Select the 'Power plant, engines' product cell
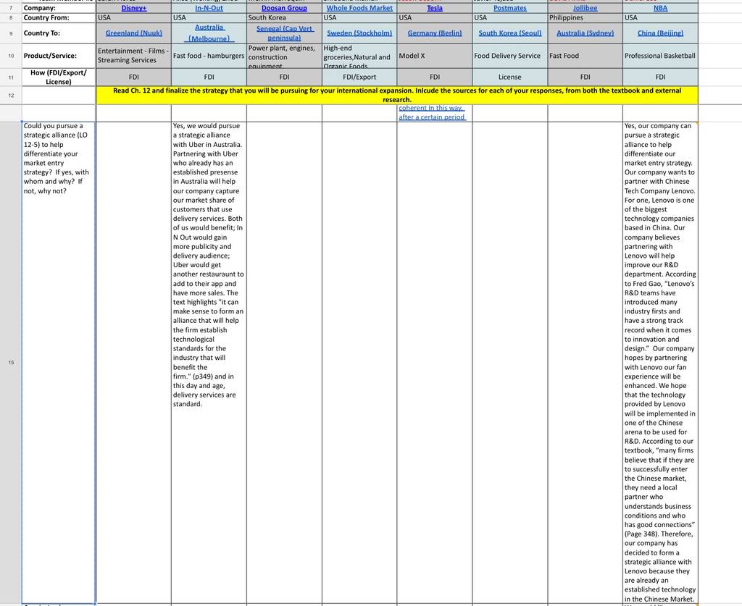 pyautogui.click(x=284, y=56)
